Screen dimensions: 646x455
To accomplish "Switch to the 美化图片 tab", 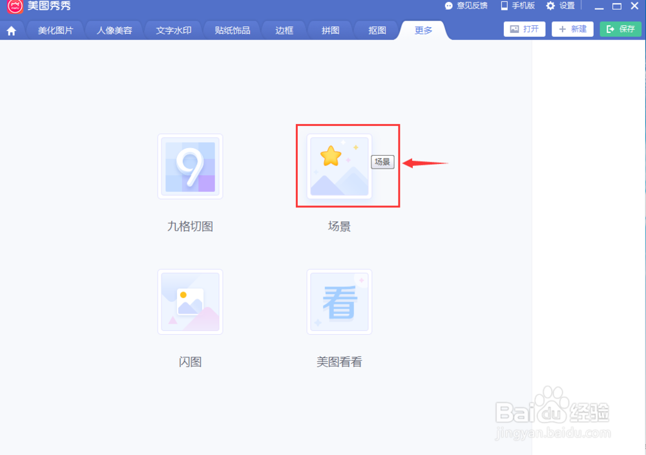I will tap(55, 29).
